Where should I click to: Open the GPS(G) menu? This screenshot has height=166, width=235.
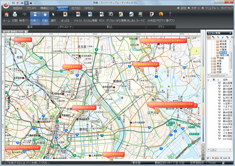[89, 8]
